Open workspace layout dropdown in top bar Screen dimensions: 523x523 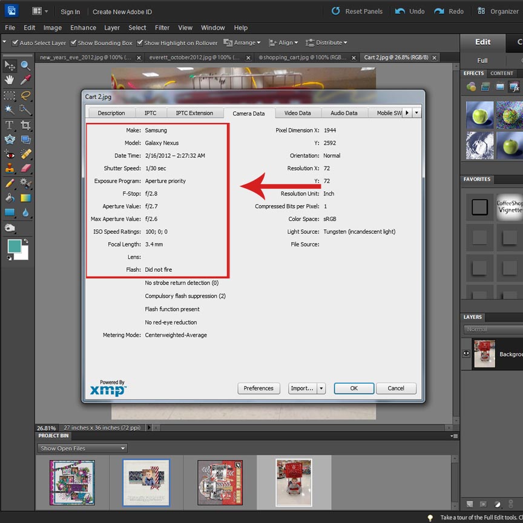40,12
